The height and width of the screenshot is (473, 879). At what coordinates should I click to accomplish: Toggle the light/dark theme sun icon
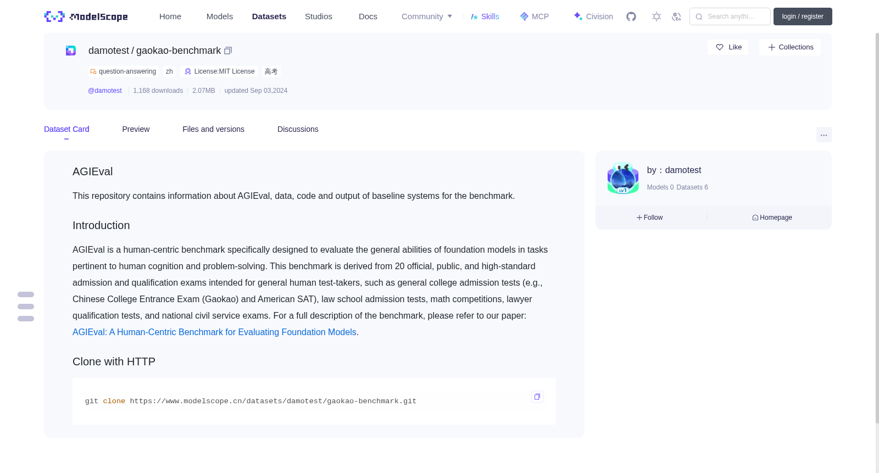(x=657, y=16)
